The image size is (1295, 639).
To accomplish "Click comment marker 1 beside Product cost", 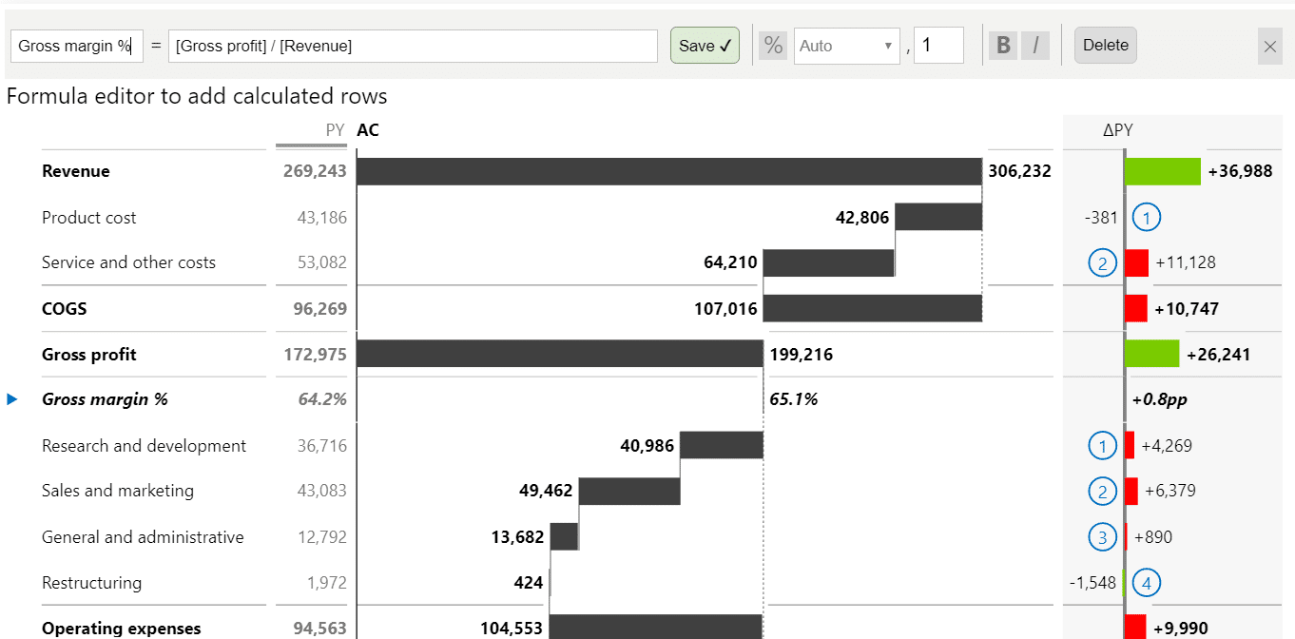I will pos(1147,218).
